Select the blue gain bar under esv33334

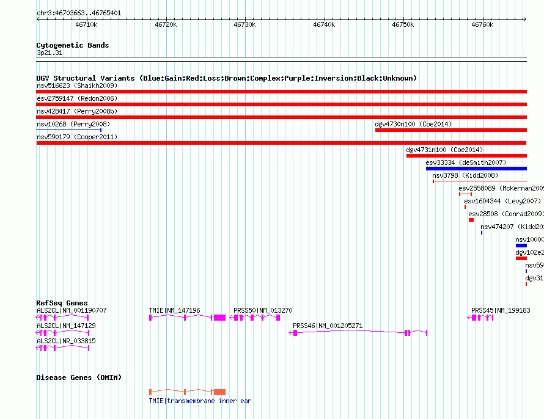(476, 169)
